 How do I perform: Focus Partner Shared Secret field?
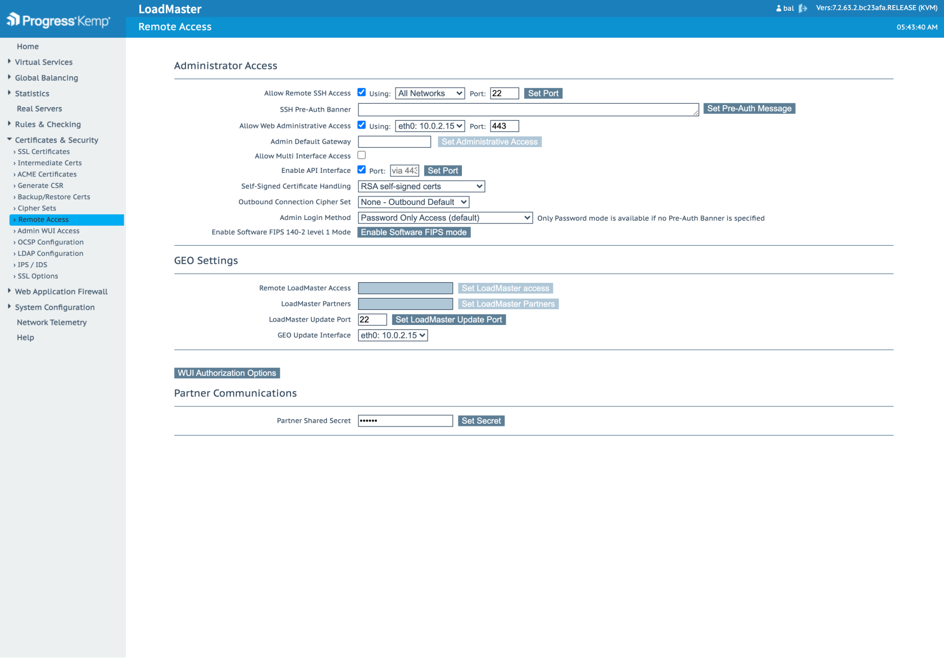point(405,421)
